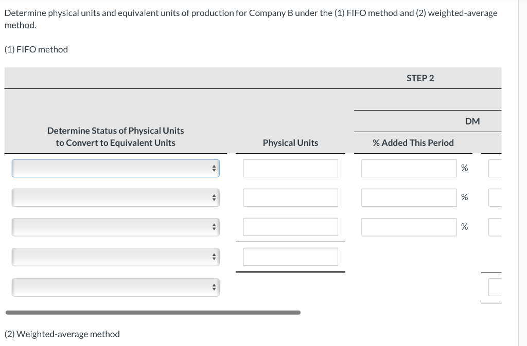This screenshot has height=346, width=527.
Task: Click the stepper arrows on second dropdown
Action: click(214, 197)
